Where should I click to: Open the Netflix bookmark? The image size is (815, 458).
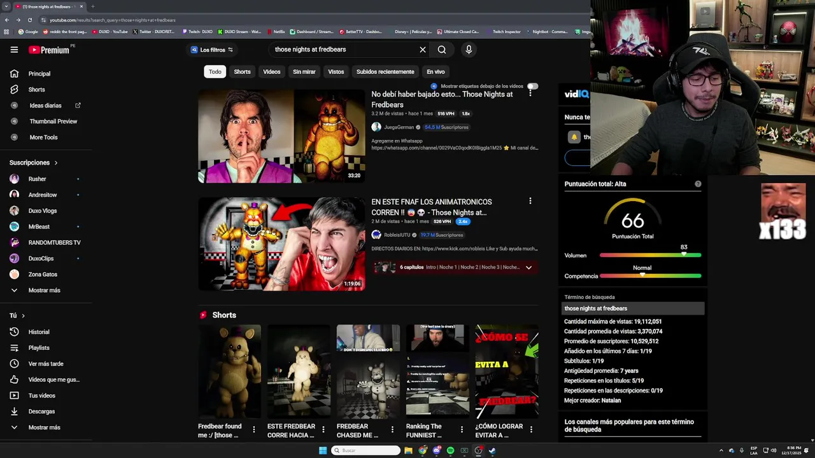tap(276, 31)
